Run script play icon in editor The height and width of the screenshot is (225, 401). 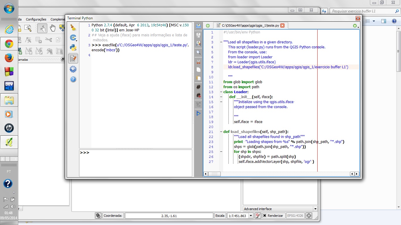198,113
